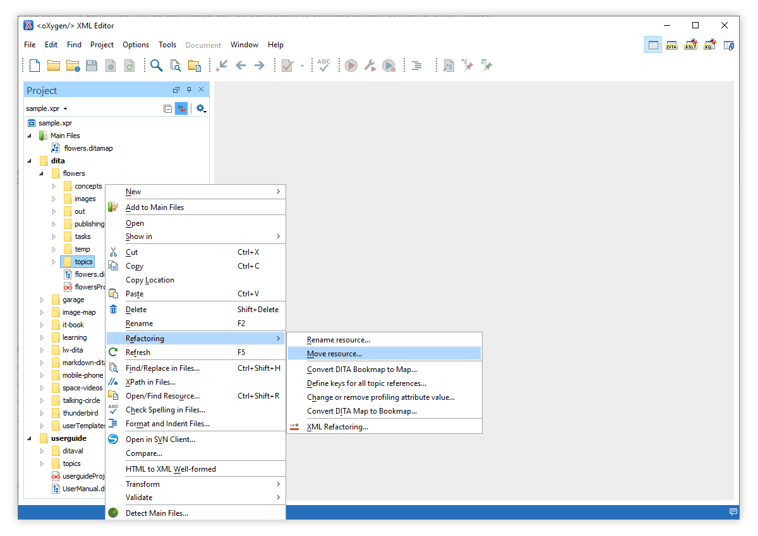Collapse the dita folder node
The width and height of the screenshot is (758, 536).
point(30,161)
